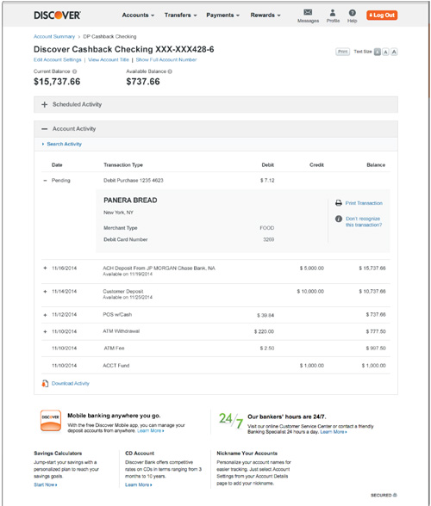The image size is (431, 506).
Task: Click the printer icon beside Print Transaction
Action: tap(339, 203)
